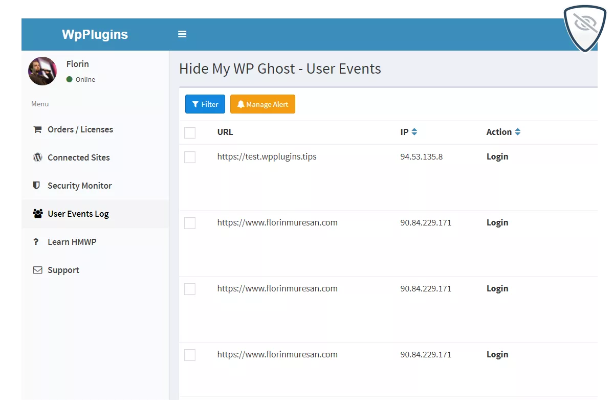Open Orders / Licenses menu item

(80, 129)
